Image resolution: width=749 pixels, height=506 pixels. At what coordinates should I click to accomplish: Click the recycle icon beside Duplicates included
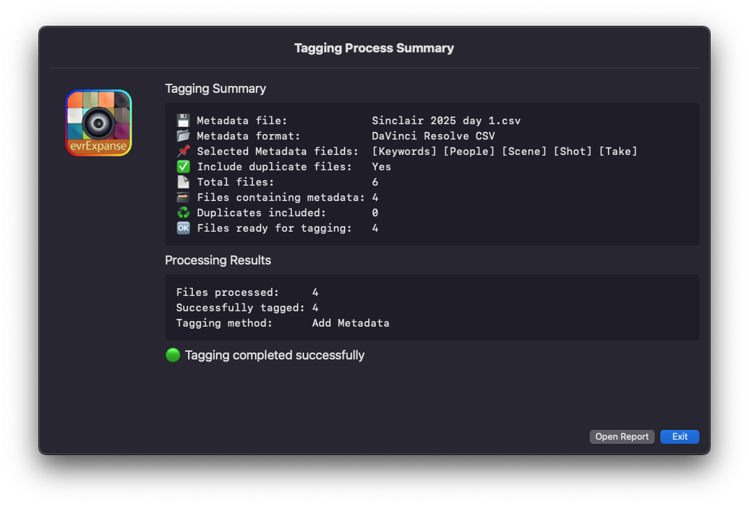(183, 213)
